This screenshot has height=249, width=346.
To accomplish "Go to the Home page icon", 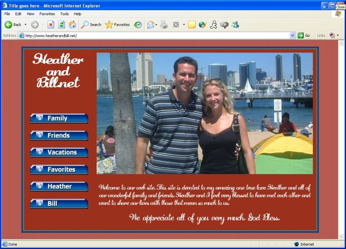I will pos(72,25).
